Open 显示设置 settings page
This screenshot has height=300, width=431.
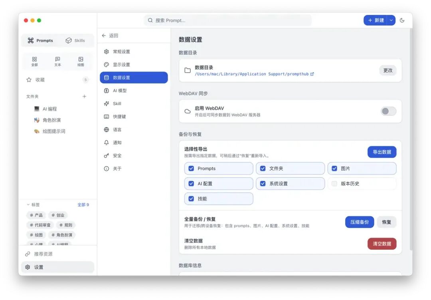click(x=134, y=65)
